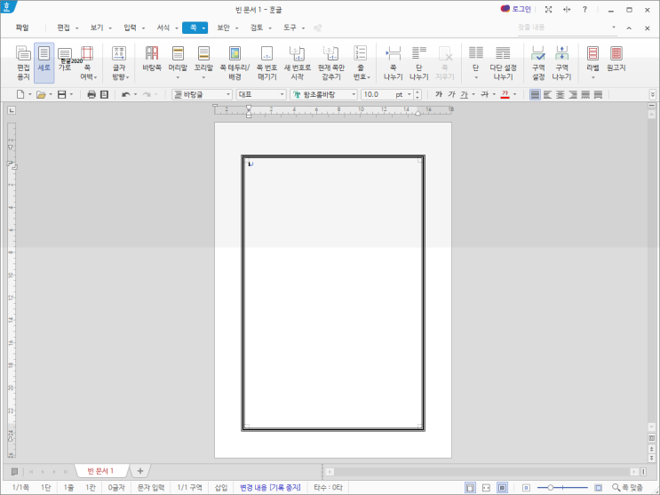Switch to the 빈 문서 1 document tab

click(x=99, y=470)
